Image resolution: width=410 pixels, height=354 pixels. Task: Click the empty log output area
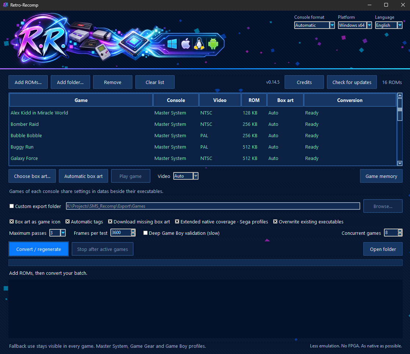(206, 309)
